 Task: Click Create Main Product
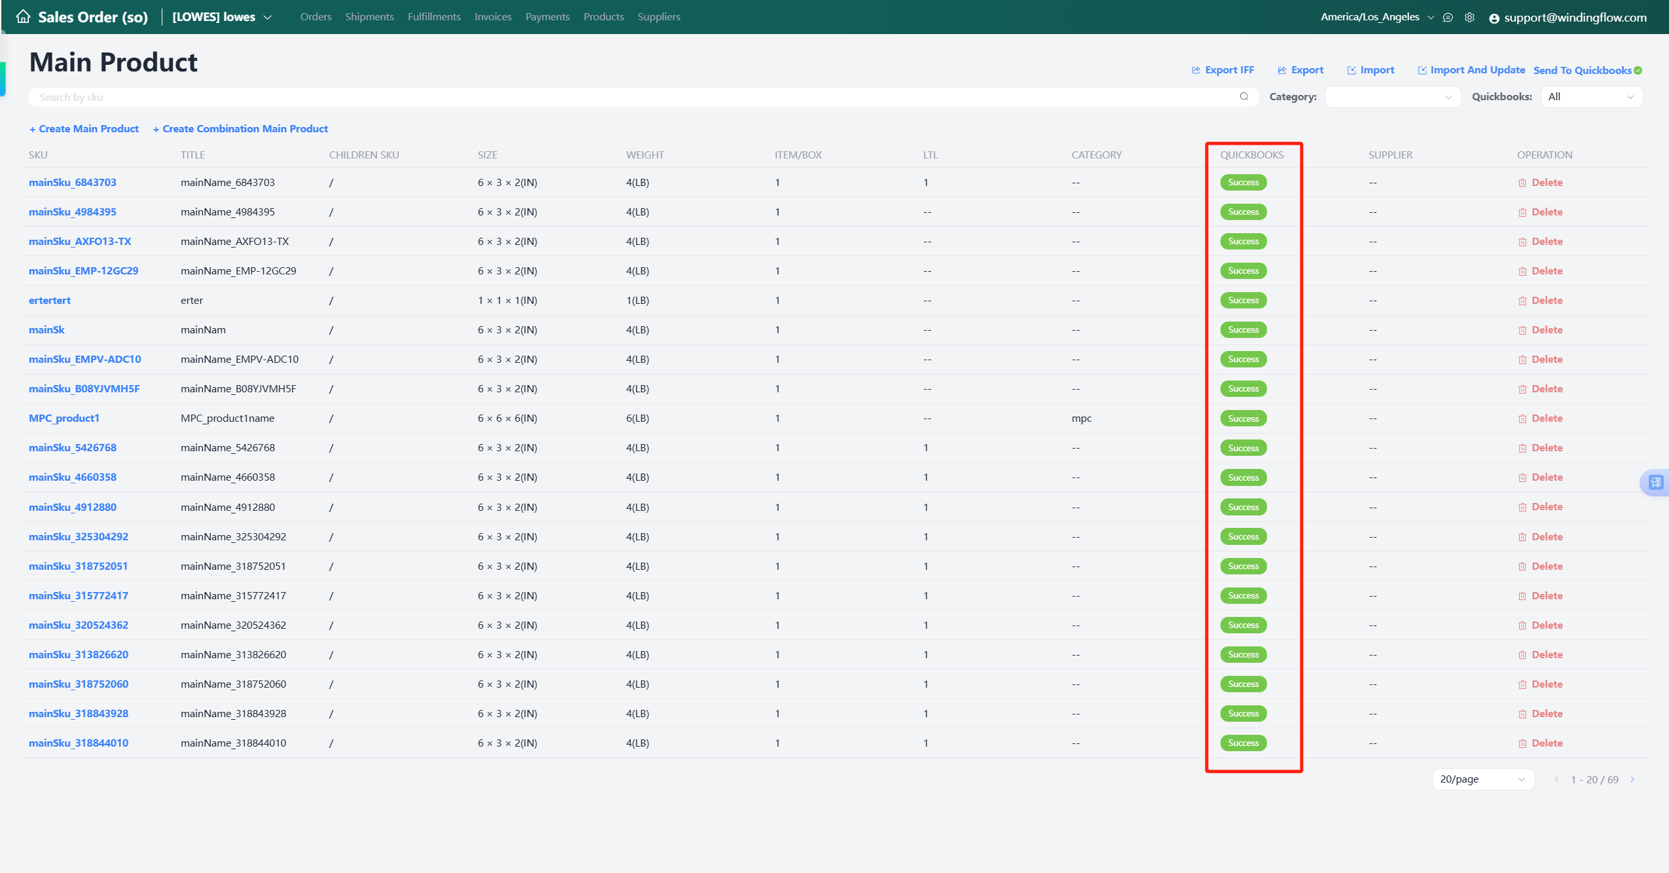coord(84,129)
